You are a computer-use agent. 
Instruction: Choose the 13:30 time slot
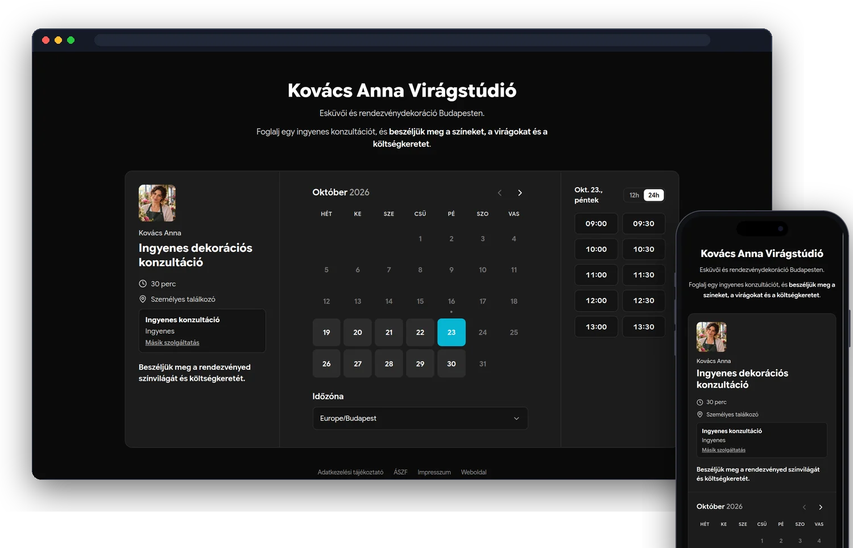644,327
